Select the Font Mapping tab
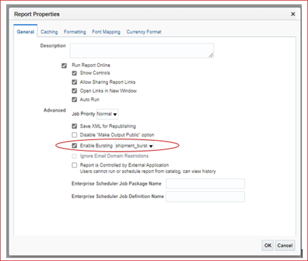Viewport: 308px width, 261px height. pyautogui.click(x=106, y=32)
